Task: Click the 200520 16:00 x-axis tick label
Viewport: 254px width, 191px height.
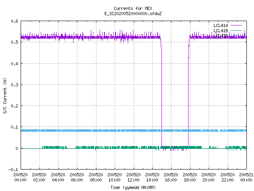Action: click(x=171, y=177)
